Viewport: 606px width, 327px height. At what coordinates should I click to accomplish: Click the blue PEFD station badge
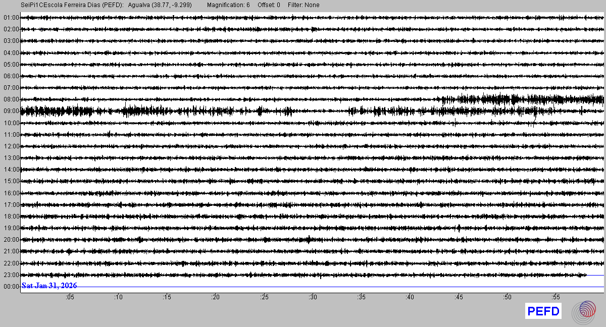[x=543, y=311]
